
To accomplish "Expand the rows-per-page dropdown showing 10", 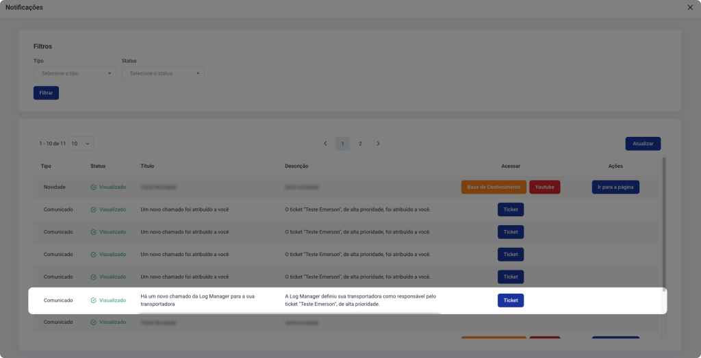I will pos(81,144).
